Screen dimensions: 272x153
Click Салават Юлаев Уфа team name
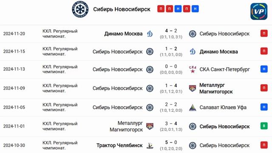click(223, 108)
